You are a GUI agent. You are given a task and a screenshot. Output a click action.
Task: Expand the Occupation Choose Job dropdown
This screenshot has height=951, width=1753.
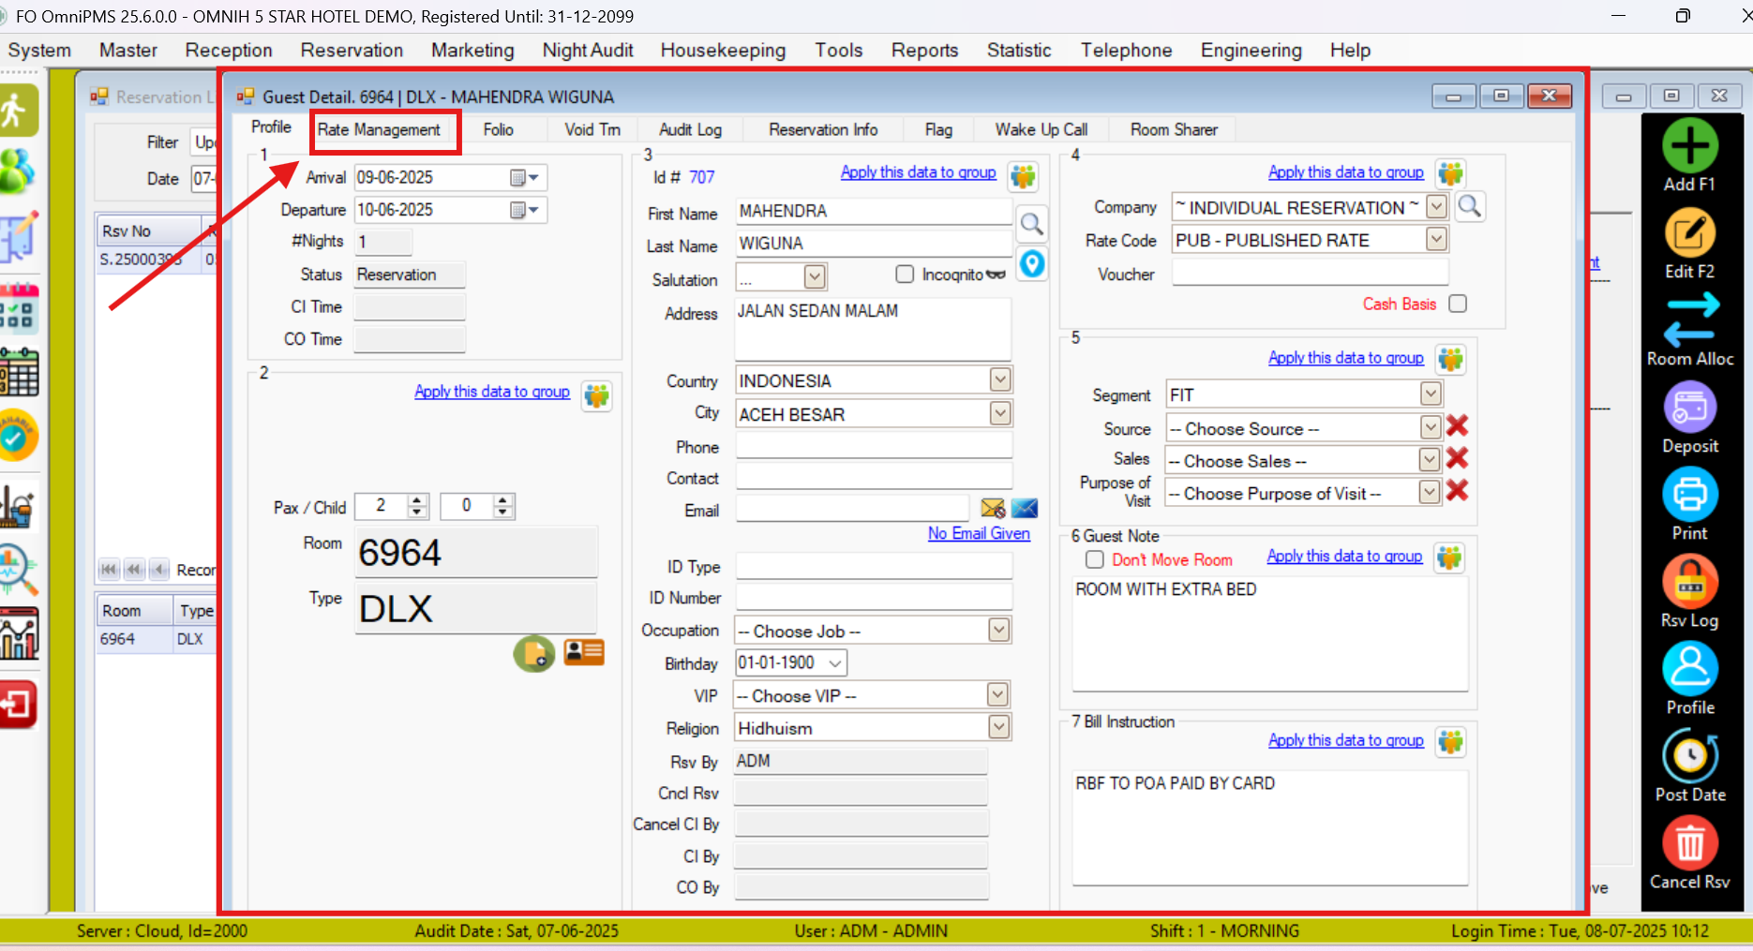[x=999, y=630]
